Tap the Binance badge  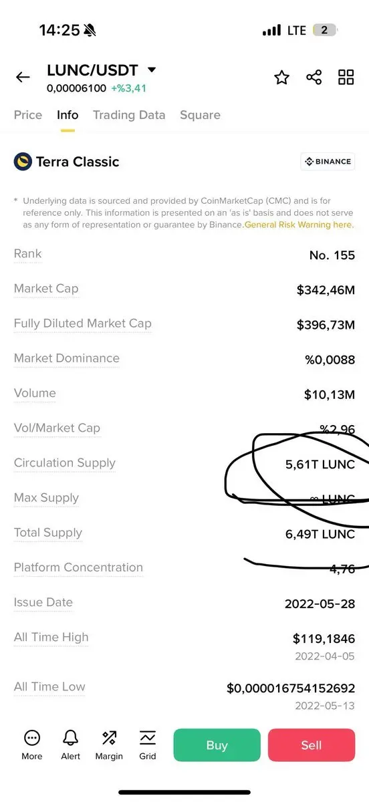[x=328, y=162]
